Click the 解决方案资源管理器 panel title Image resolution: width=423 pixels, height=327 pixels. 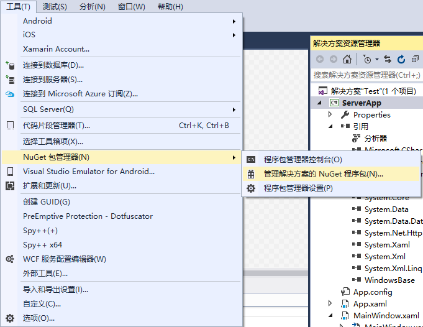[347, 43]
